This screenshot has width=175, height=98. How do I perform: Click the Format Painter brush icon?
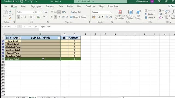pyautogui.click(x=10, y=18)
